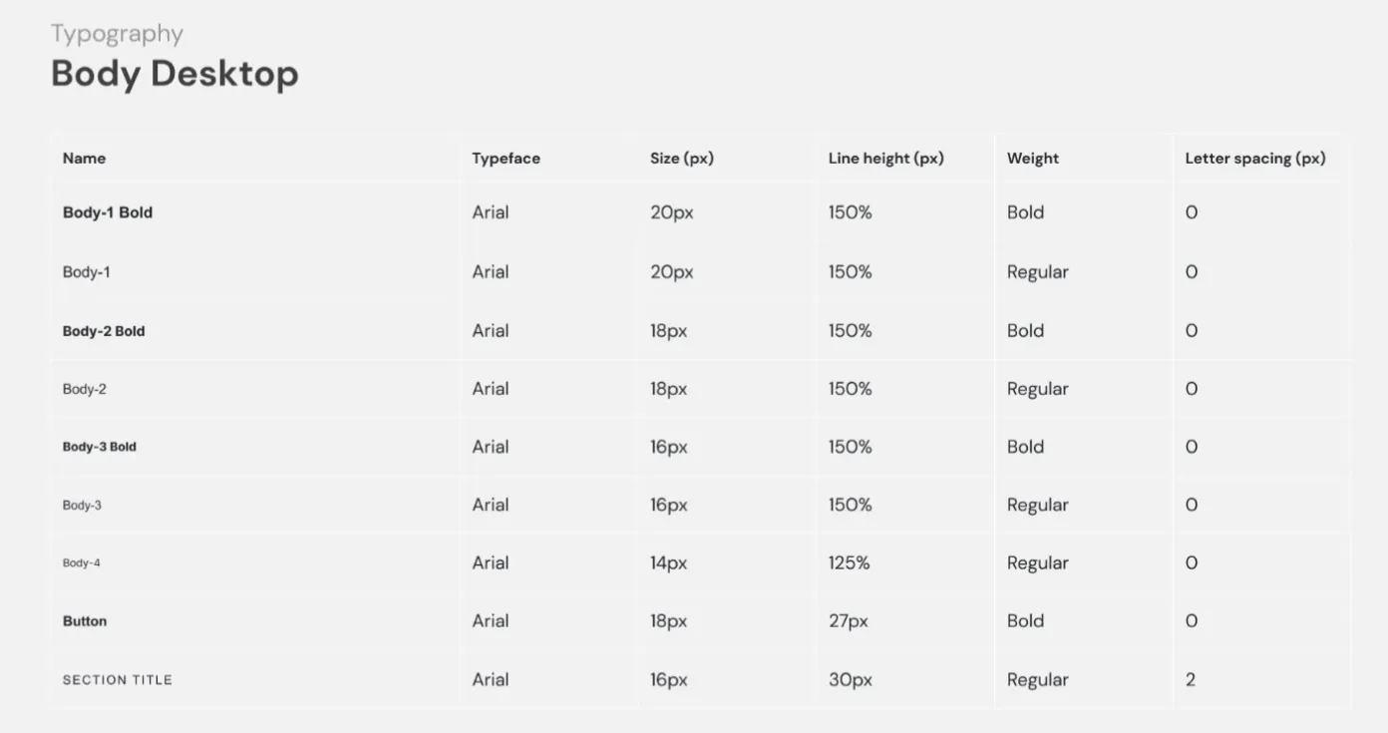The image size is (1388, 733).
Task: Click the "Body-2 Bold" name cell
Action: click(x=104, y=331)
